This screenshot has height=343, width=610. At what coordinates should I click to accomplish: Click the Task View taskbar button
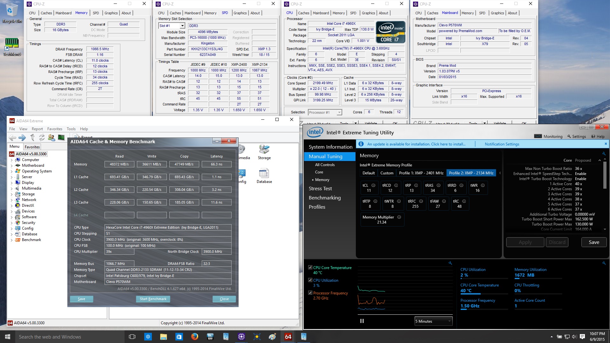pos(132,336)
